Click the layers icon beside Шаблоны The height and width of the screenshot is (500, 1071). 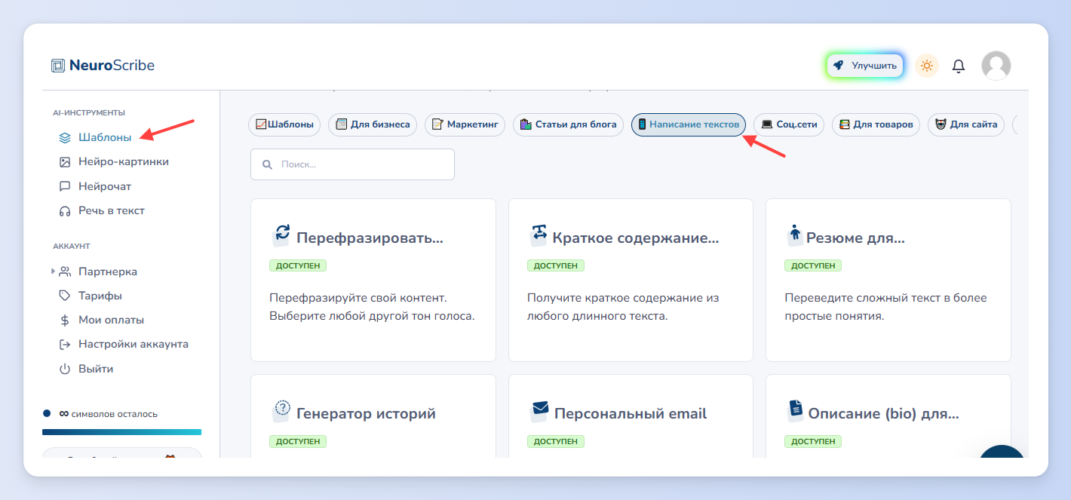click(65, 138)
